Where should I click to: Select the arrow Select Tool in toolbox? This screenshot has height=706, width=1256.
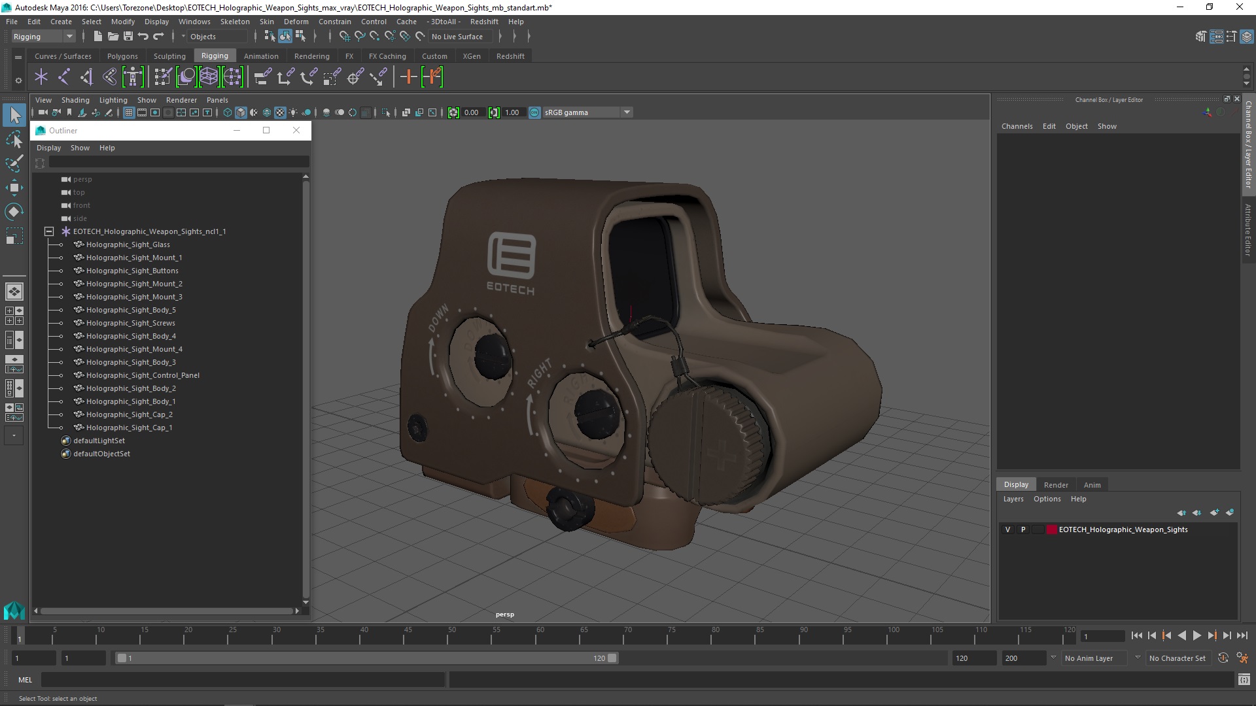point(14,116)
